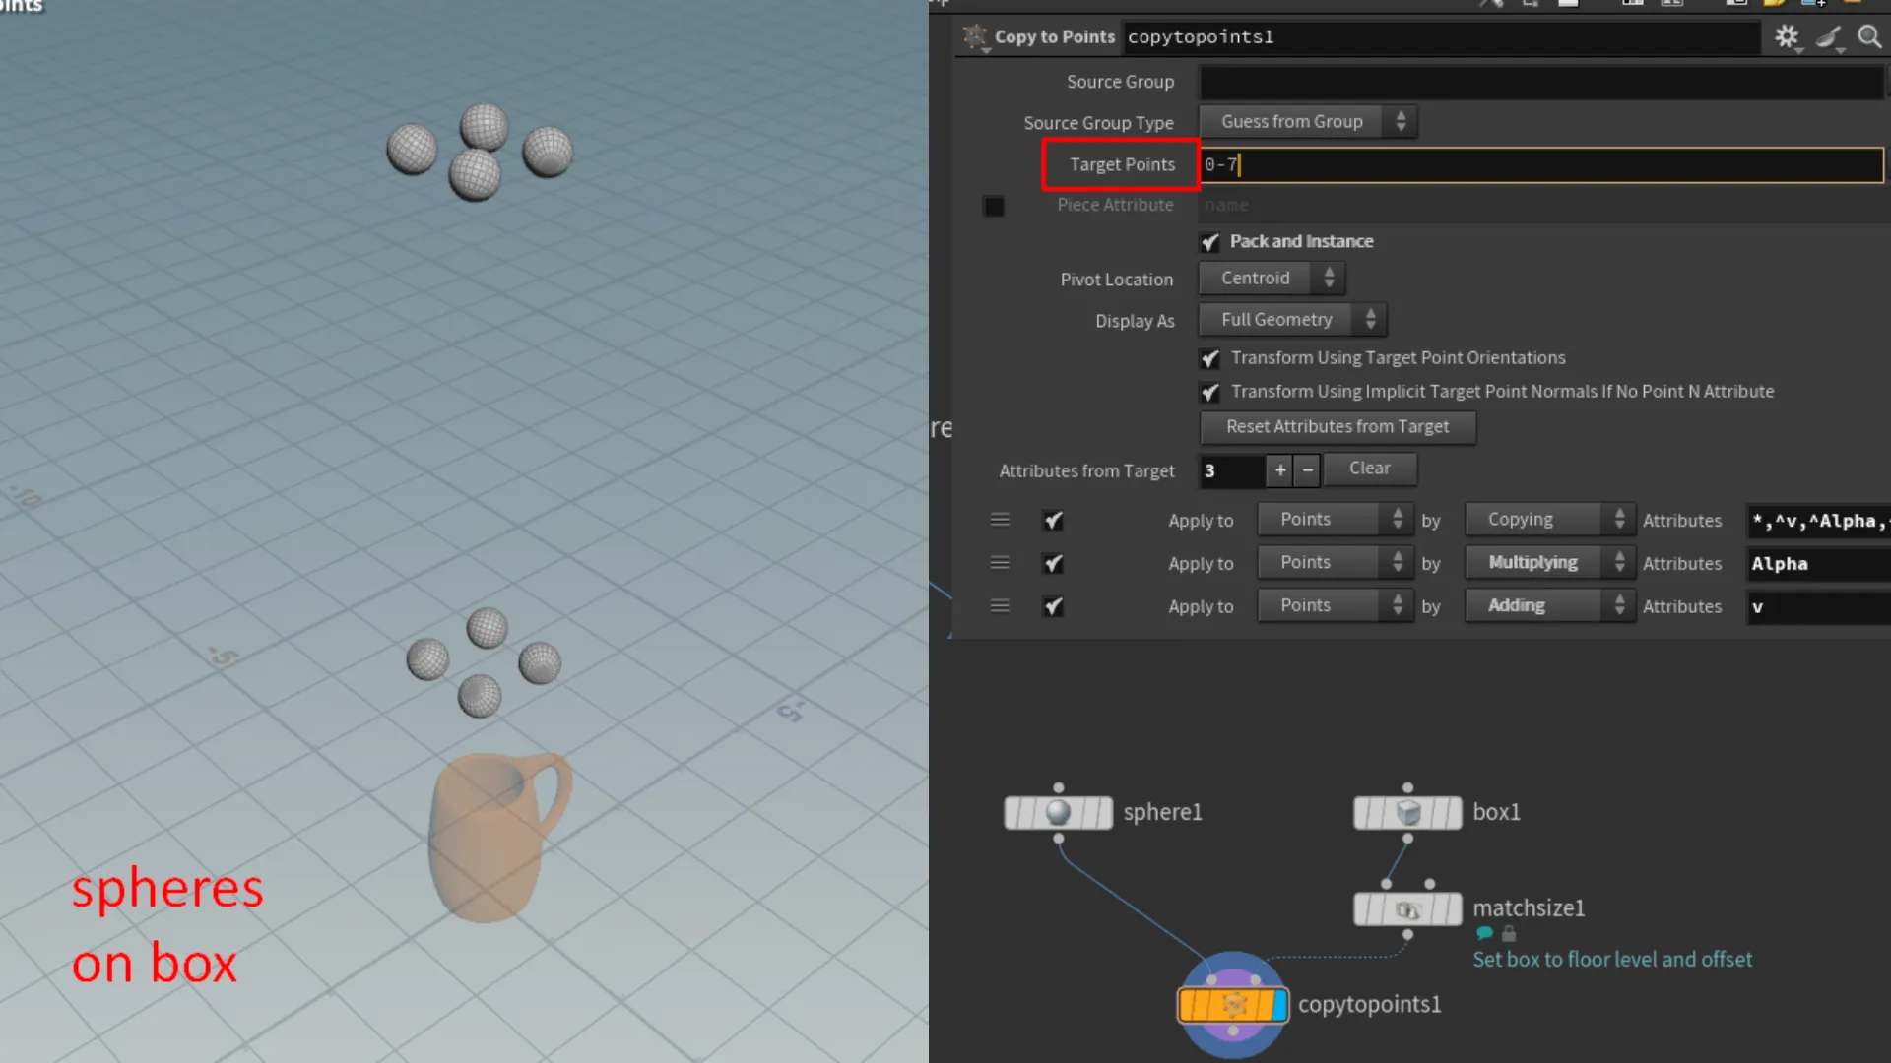The image size is (1891, 1063).
Task: Toggle Transform Using Target Point Orientations
Action: 1209,358
